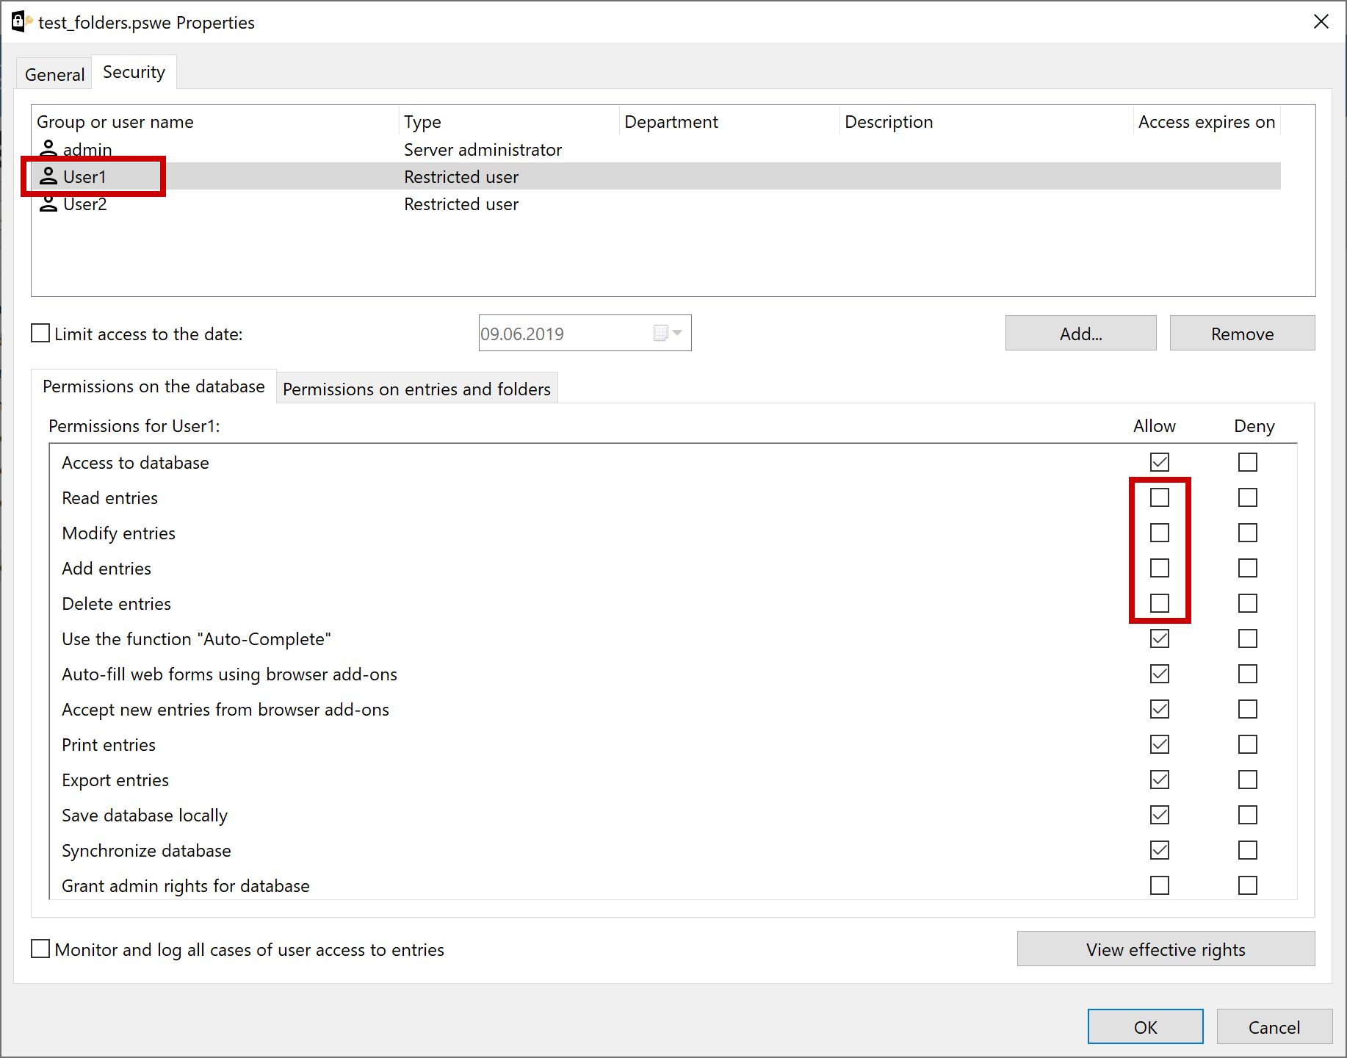Click the database lock icon in title bar

21,21
